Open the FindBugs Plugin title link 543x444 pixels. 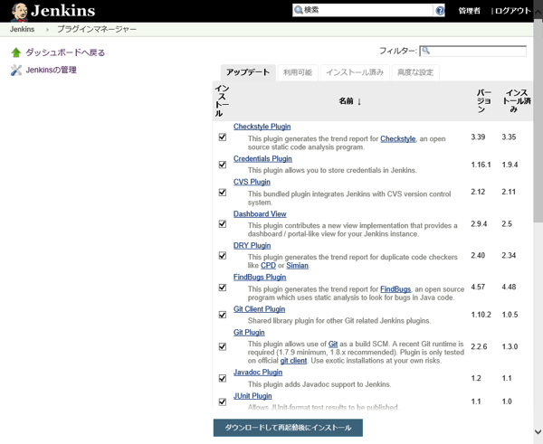click(260, 278)
